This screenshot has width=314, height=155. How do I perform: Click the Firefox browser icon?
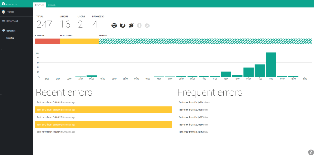pos(122,26)
